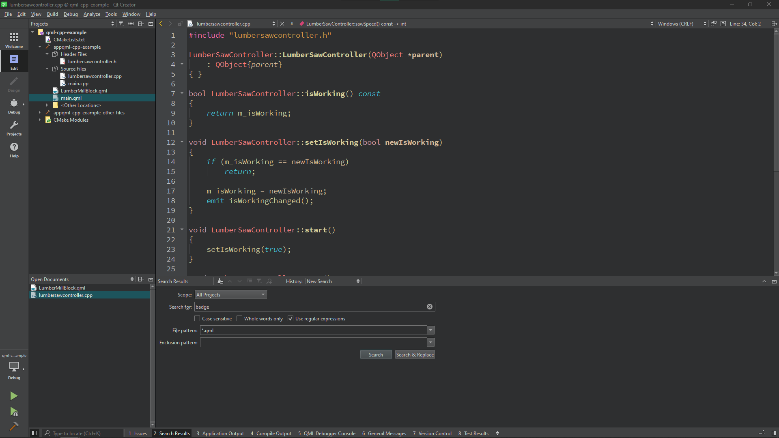The image size is (779, 438).
Task: Open the File pattern dropdown arrow
Action: (431, 331)
